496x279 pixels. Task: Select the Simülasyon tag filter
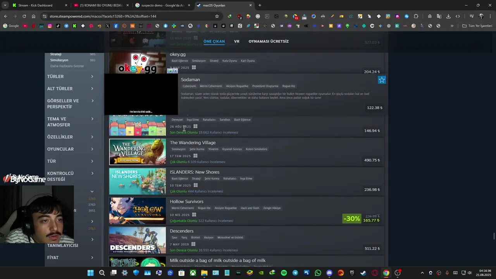[59, 60]
